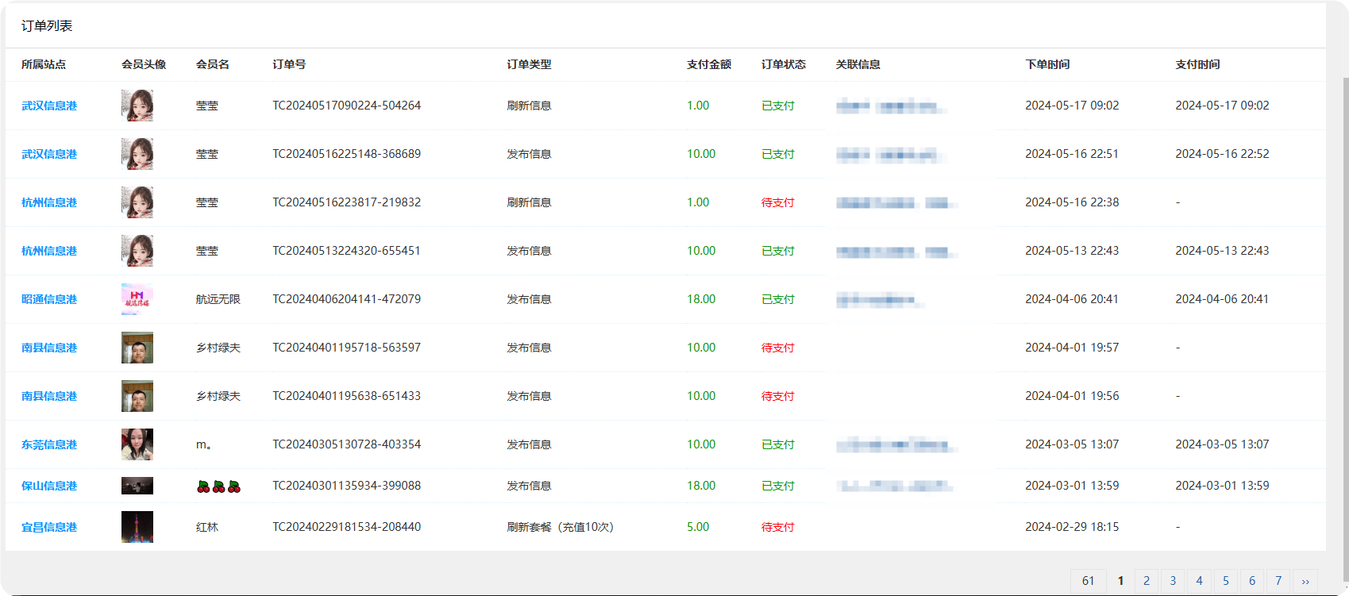Click 待支付 status in 红林 row
The image size is (1349, 596).
(x=778, y=527)
